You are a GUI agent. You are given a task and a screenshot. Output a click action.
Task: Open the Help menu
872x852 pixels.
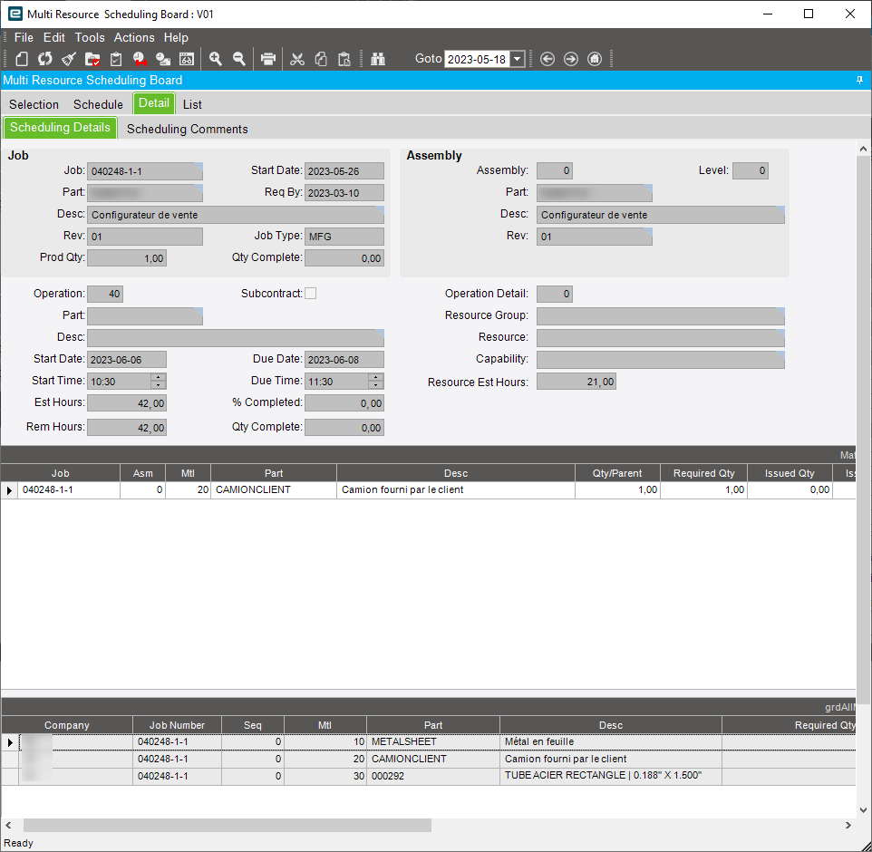coord(176,37)
